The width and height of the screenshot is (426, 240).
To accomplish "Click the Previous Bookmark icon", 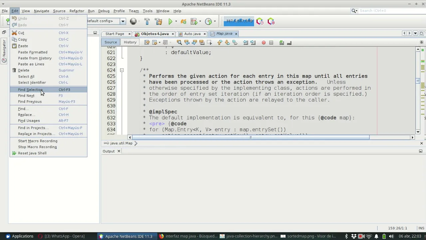I will tap(220, 42).
